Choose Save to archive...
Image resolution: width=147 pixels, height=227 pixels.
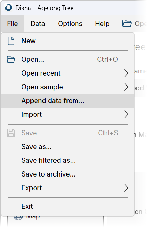68,174
